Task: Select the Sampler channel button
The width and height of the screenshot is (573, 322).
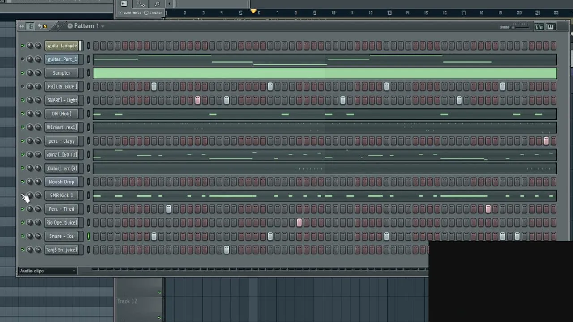Action: (62, 73)
